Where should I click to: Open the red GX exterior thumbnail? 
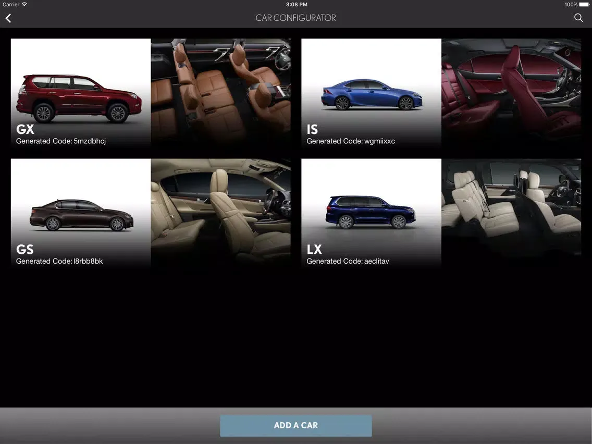coord(81,93)
